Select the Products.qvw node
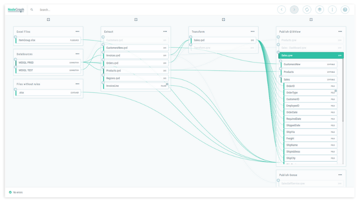This screenshot has width=360, height=203. tap(311, 40)
